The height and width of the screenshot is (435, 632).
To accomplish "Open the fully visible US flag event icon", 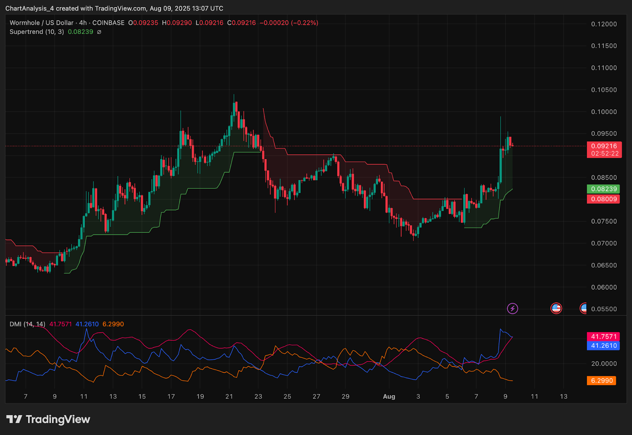I will click(x=556, y=308).
